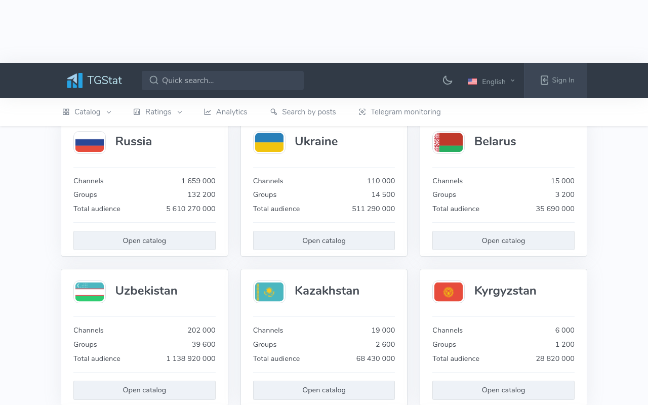
Task: Click the US flag language icon
Action: pyautogui.click(x=472, y=82)
